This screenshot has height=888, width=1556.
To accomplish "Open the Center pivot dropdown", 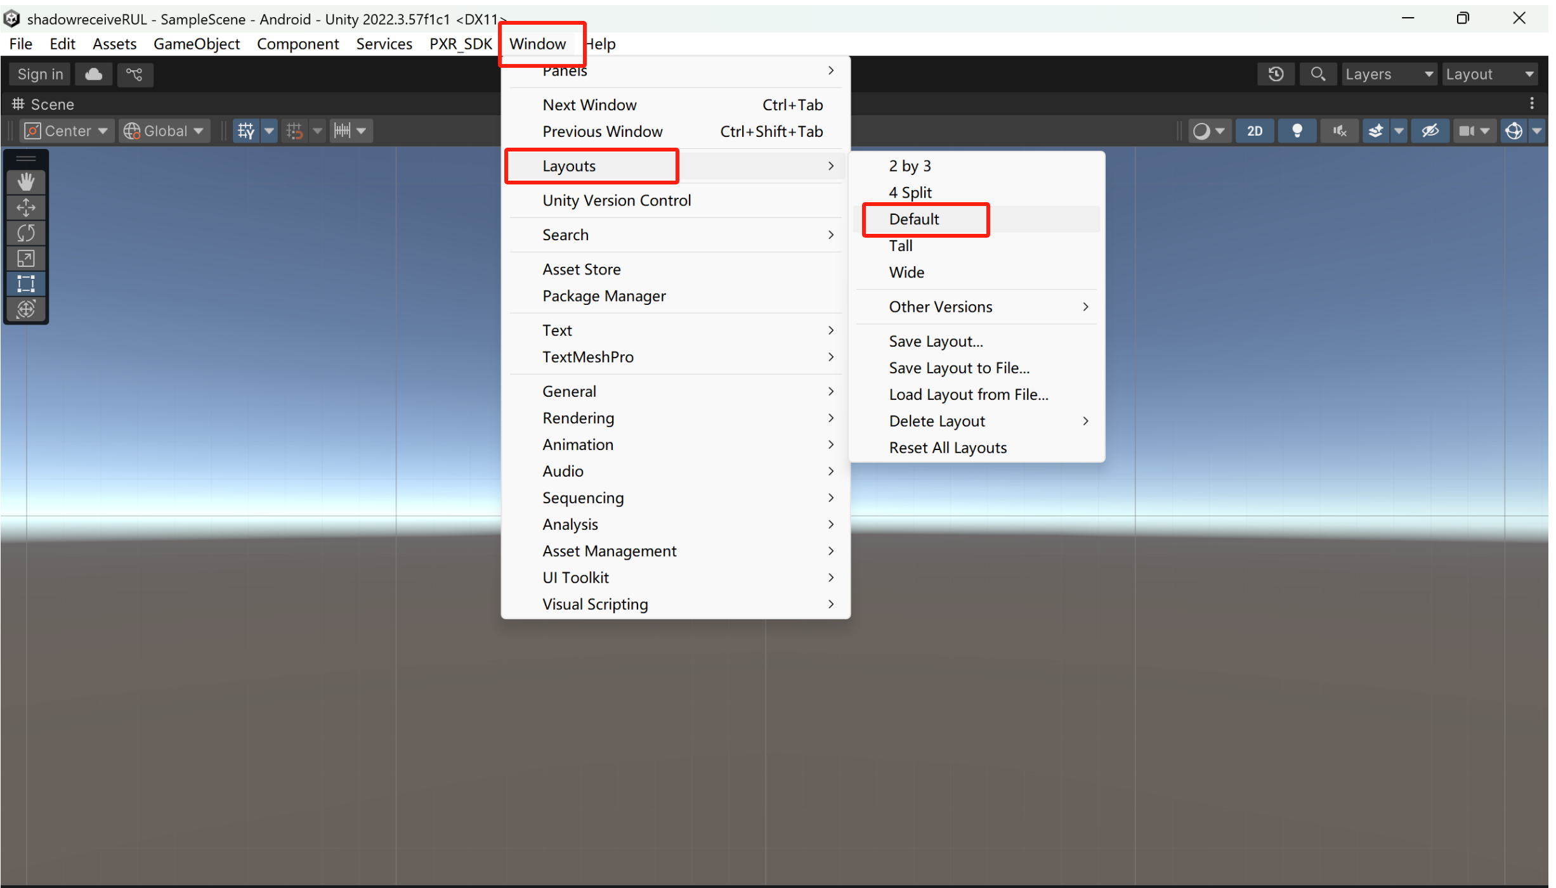I will pyautogui.click(x=67, y=131).
